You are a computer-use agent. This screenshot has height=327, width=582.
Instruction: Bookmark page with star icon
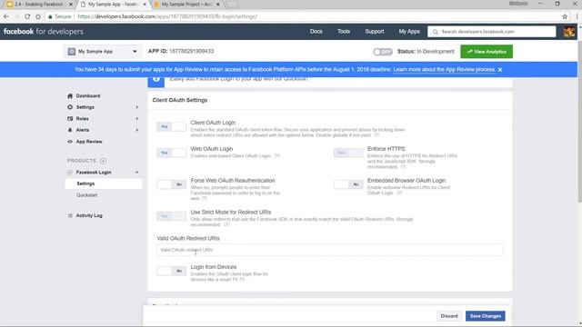(x=565, y=16)
